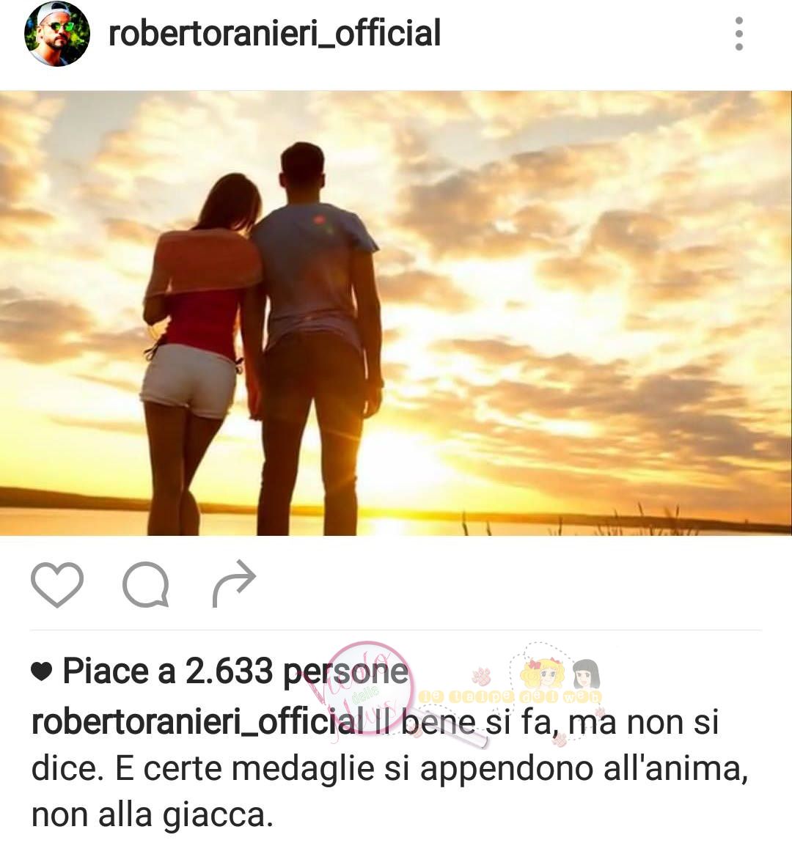Image resolution: width=792 pixels, height=843 pixels.
Task: Open comments via the speech bubble icon
Action: [x=146, y=584]
